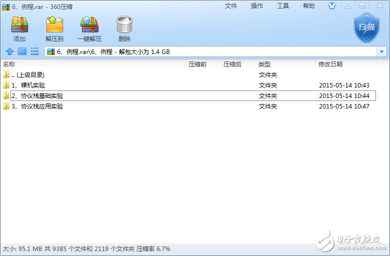Select the 2、协议栈基础实验 folder name

click(x=37, y=96)
